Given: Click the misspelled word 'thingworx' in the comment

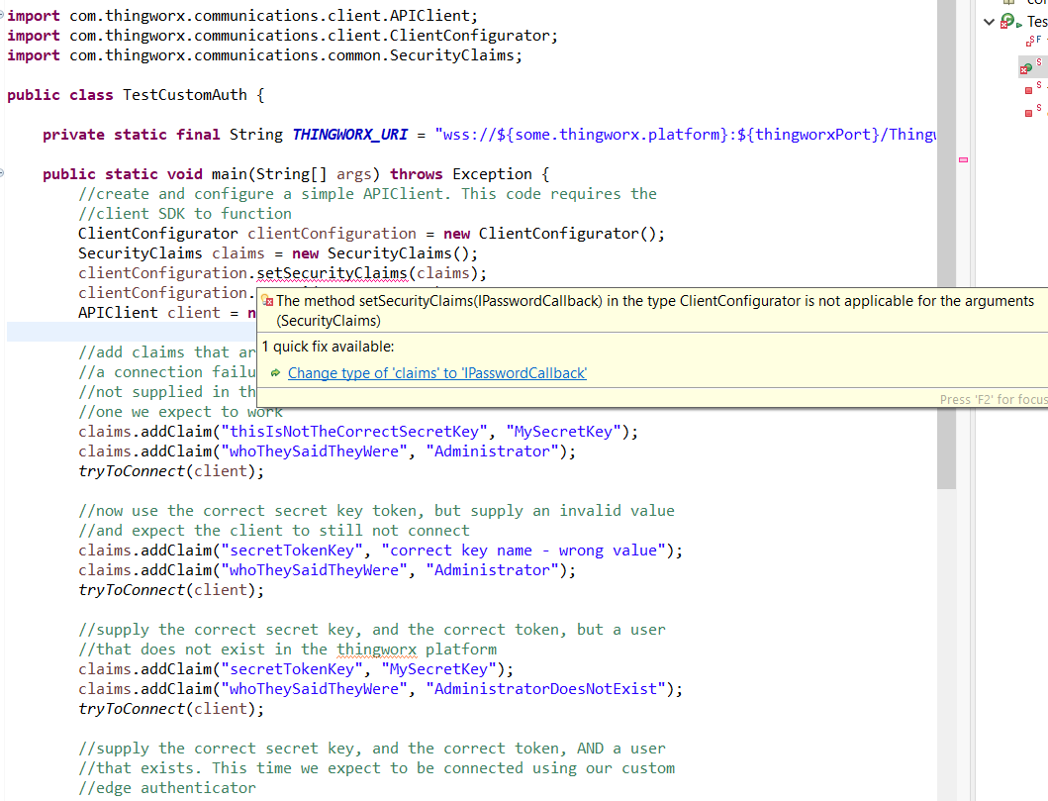Looking at the screenshot, I should point(376,649).
